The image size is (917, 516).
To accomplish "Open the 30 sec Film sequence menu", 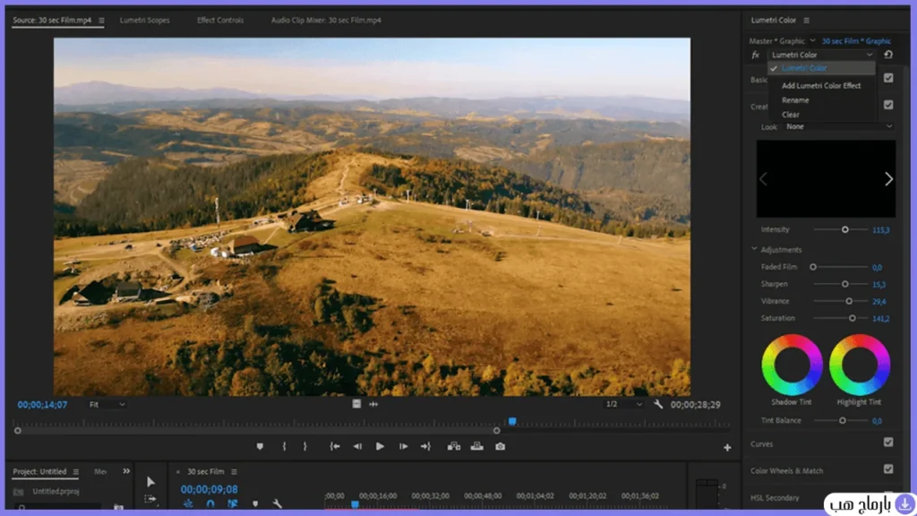I will point(234,471).
